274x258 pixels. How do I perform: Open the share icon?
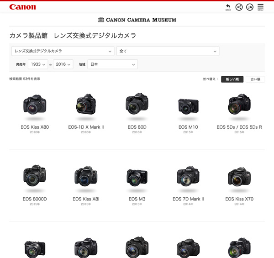tap(239, 7)
